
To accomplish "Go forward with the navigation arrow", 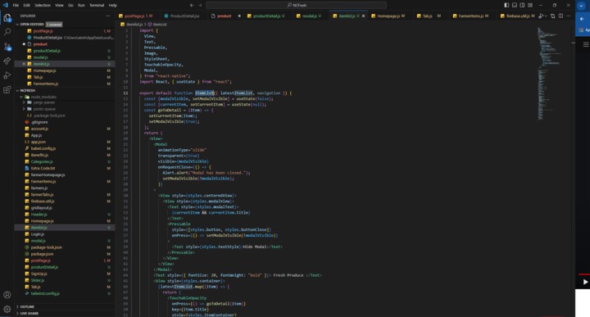I will tap(200, 5).
